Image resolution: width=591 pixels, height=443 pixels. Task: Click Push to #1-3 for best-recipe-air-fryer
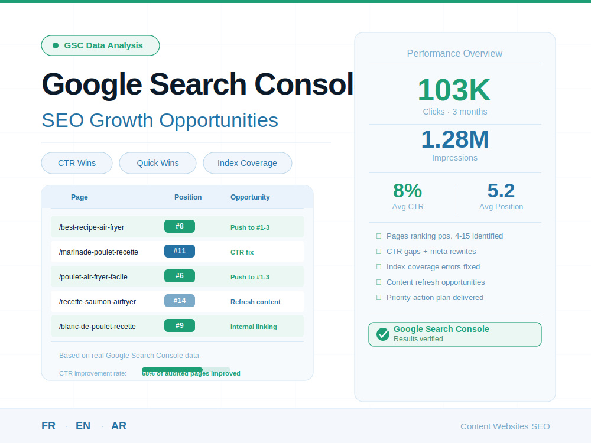point(250,227)
